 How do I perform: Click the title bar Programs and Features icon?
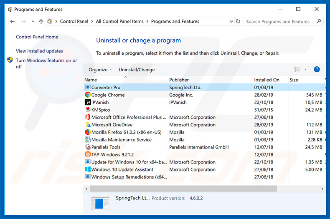[x=10, y=9]
